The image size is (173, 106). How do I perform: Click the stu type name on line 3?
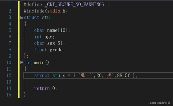[46, 17]
